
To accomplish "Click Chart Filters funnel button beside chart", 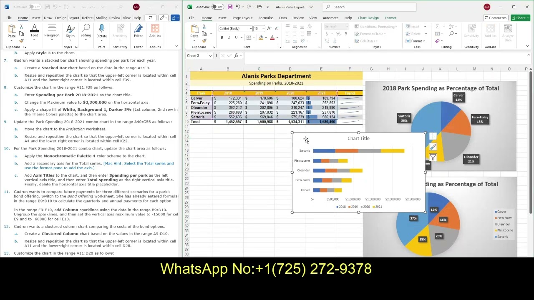I will coord(433,157).
